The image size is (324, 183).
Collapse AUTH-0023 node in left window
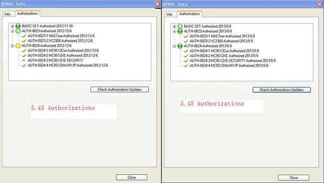click(x=12, y=31)
